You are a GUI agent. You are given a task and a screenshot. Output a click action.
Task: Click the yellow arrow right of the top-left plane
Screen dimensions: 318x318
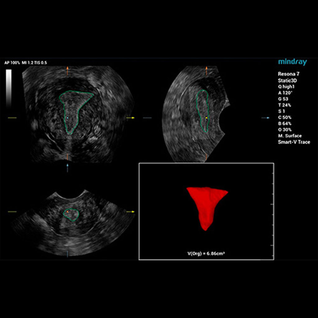coord(131,118)
